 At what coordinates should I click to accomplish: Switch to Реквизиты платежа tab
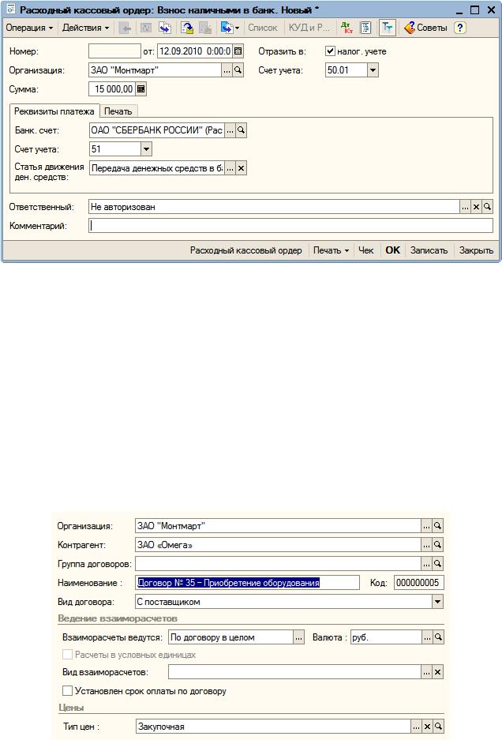coord(54,111)
